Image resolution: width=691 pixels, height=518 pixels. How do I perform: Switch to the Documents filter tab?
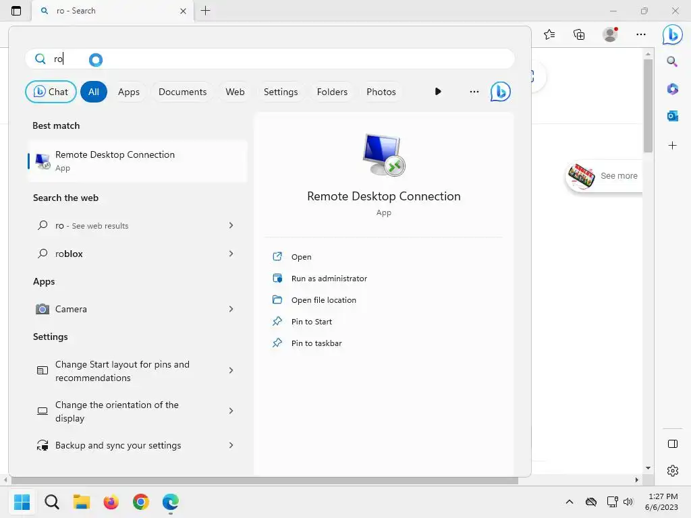pyautogui.click(x=182, y=92)
